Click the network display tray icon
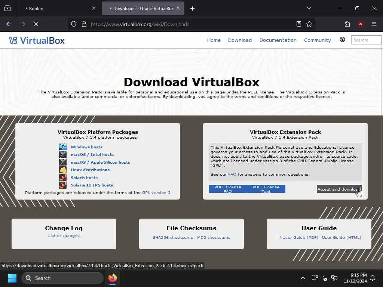This screenshot has height=287, width=383. [x=315, y=278]
